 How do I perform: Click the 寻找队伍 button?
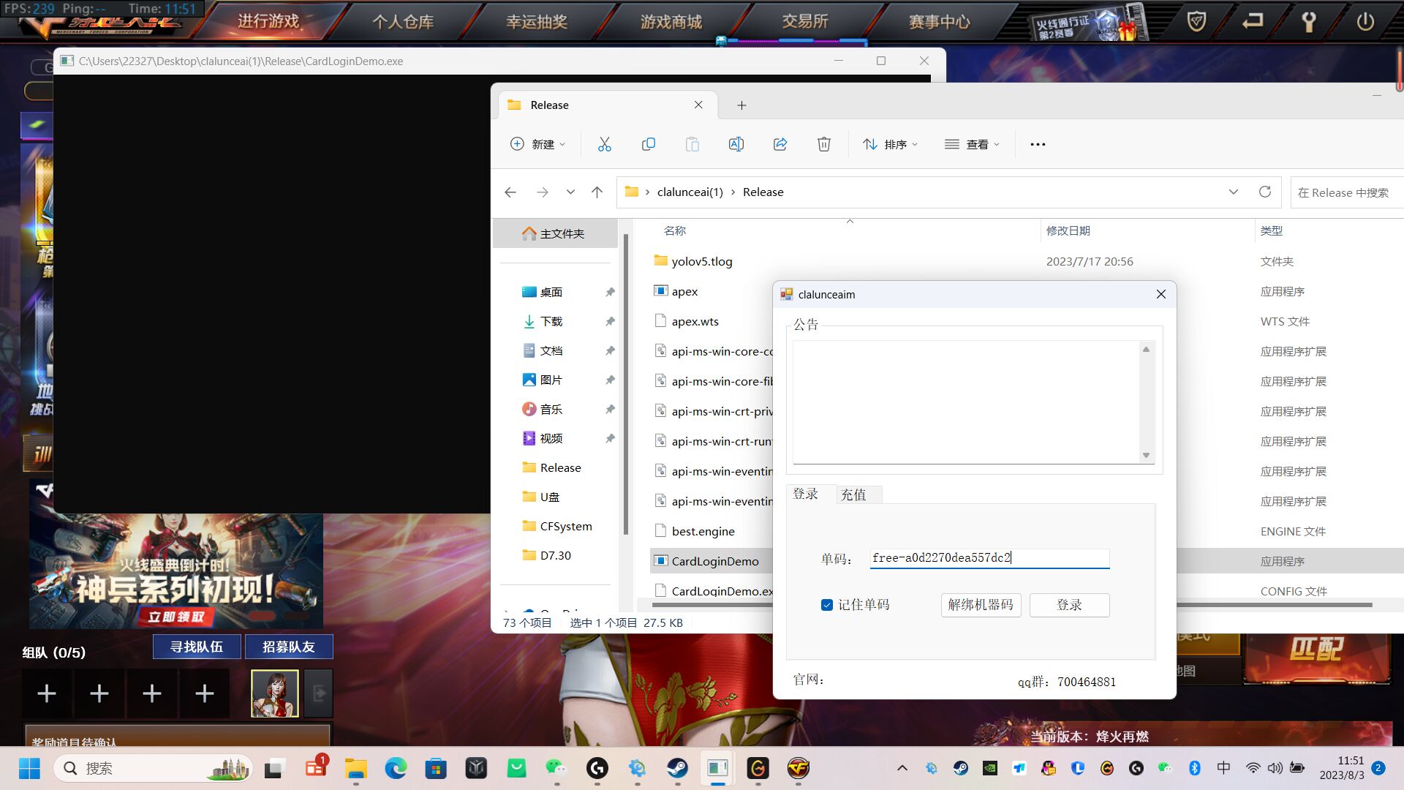coord(197,647)
